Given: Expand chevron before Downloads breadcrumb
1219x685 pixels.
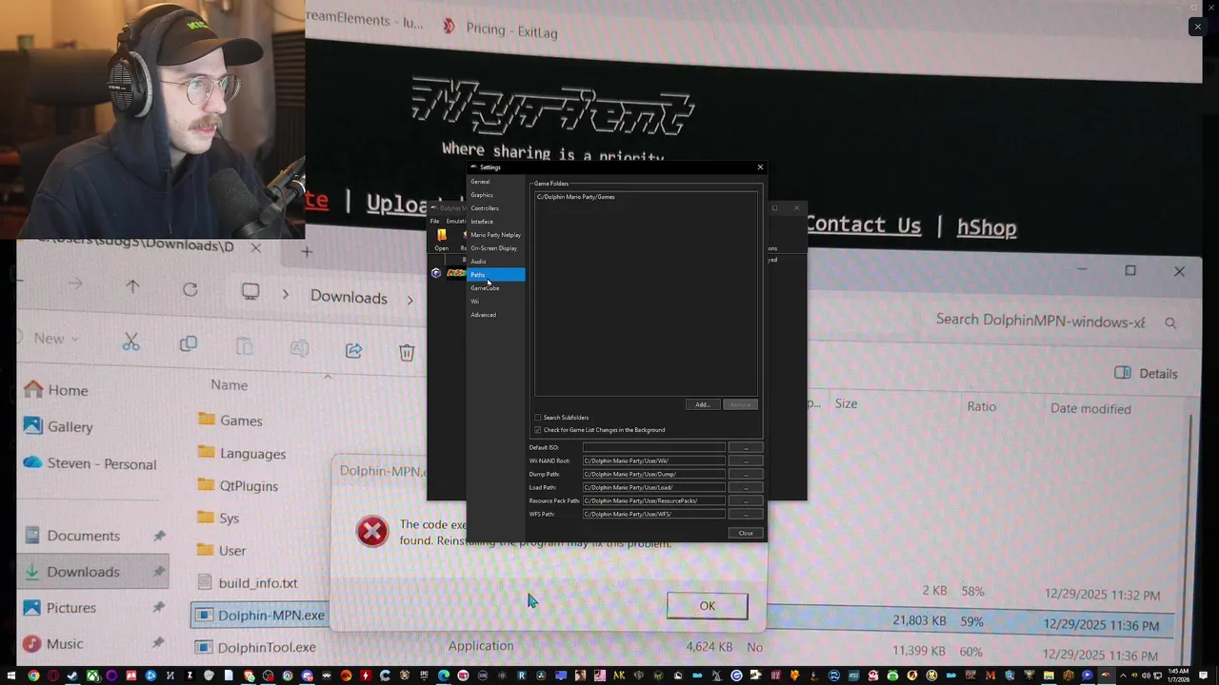Looking at the screenshot, I should point(285,296).
